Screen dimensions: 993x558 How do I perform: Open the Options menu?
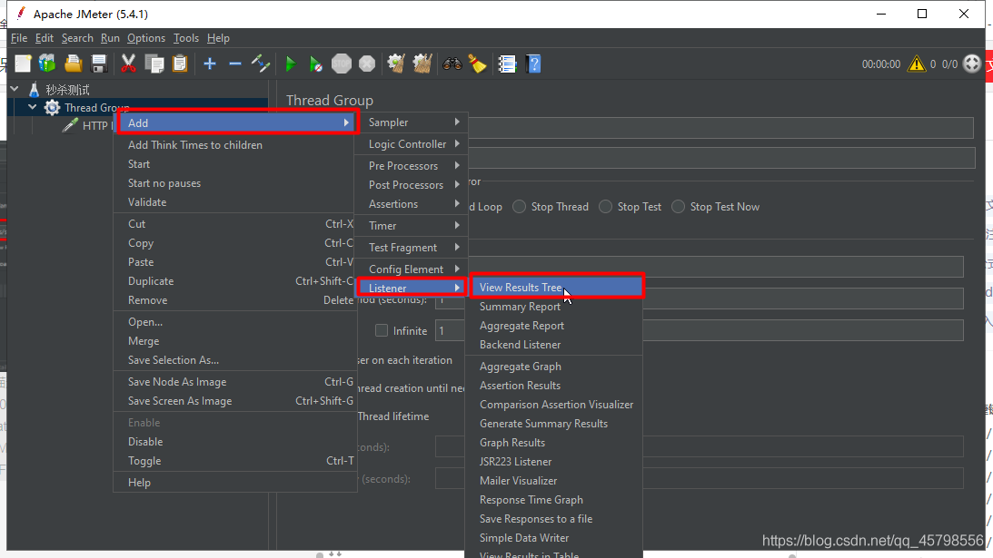click(x=145, y=38)
